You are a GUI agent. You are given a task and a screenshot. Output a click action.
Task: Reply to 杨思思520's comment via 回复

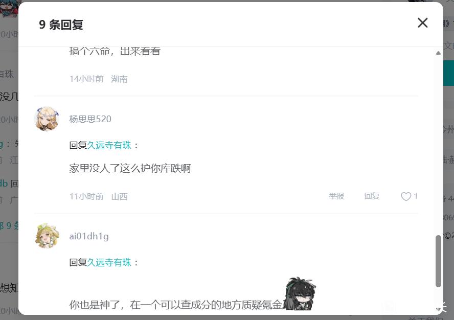click(372, 196)
